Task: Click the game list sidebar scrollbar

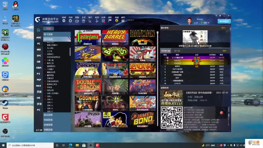Action: [70, 52]
